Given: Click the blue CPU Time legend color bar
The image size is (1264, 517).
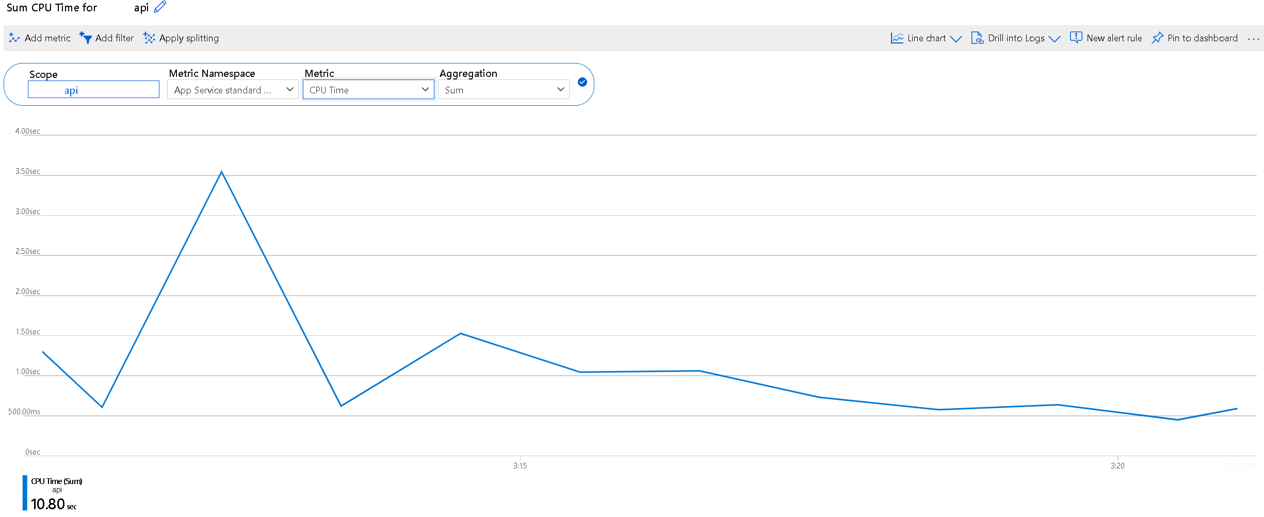Looking at the screenshot, I should pyautogui.click(x=25, y=493).
